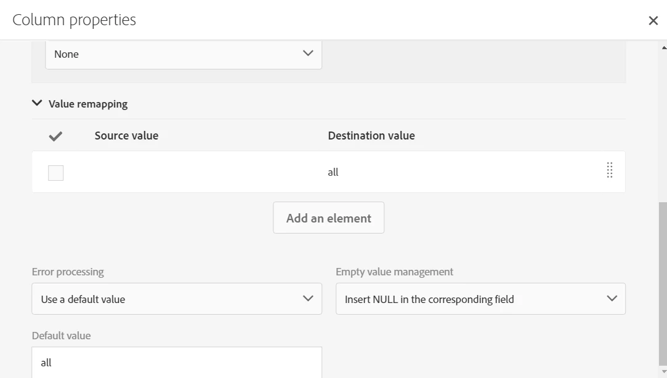The image size is (667, 378).
Task: Click the select-all checkmark in table header
Action: pos(55,136)
